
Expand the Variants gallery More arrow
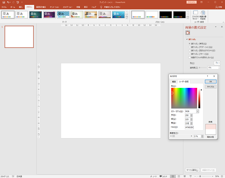point(188,18)
